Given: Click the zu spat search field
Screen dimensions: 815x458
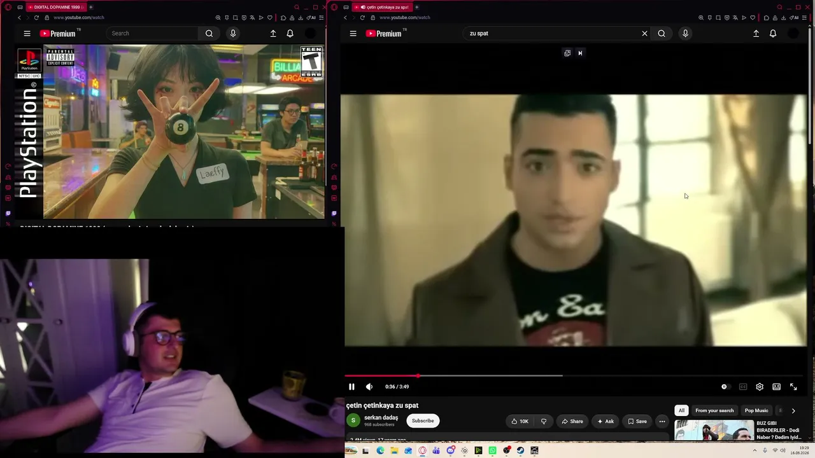Looking at the screenshot, I should click(551, 34).
